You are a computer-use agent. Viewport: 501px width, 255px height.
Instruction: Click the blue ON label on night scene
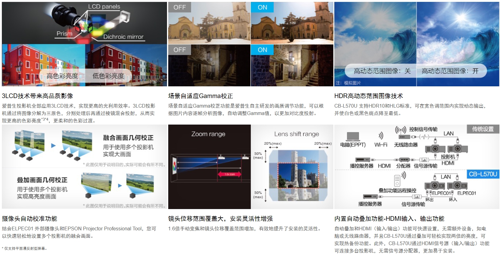pos(262,50)
